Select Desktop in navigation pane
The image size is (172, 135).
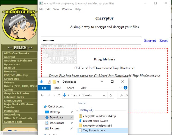click(55, 112)
